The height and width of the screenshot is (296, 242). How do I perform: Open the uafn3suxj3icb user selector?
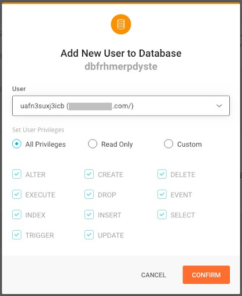(121, 106)
